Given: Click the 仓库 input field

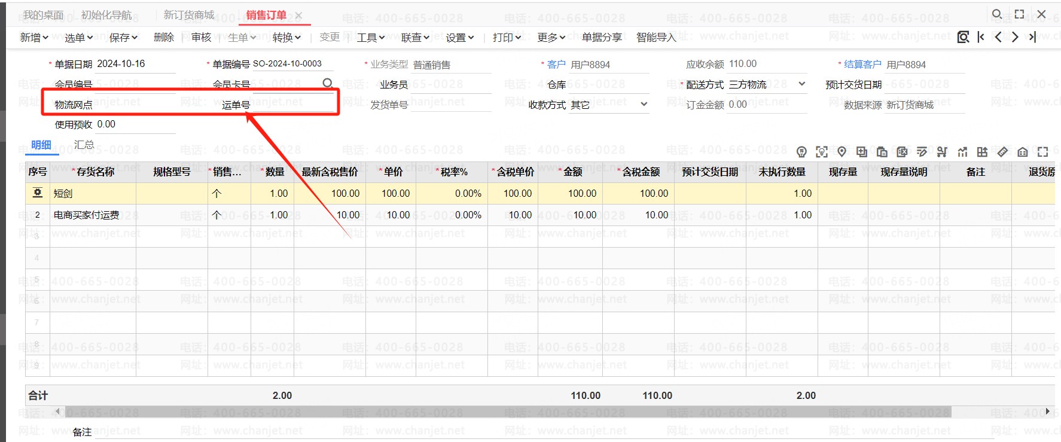Looking at the screenshot, I should pyautogui.click(x=609, y=84).
